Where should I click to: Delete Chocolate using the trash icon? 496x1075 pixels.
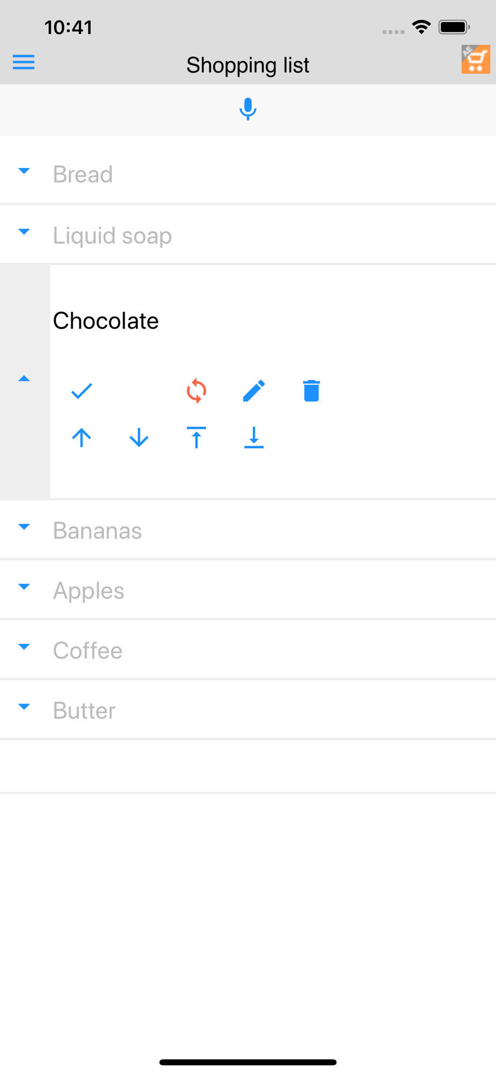[311, 391]
